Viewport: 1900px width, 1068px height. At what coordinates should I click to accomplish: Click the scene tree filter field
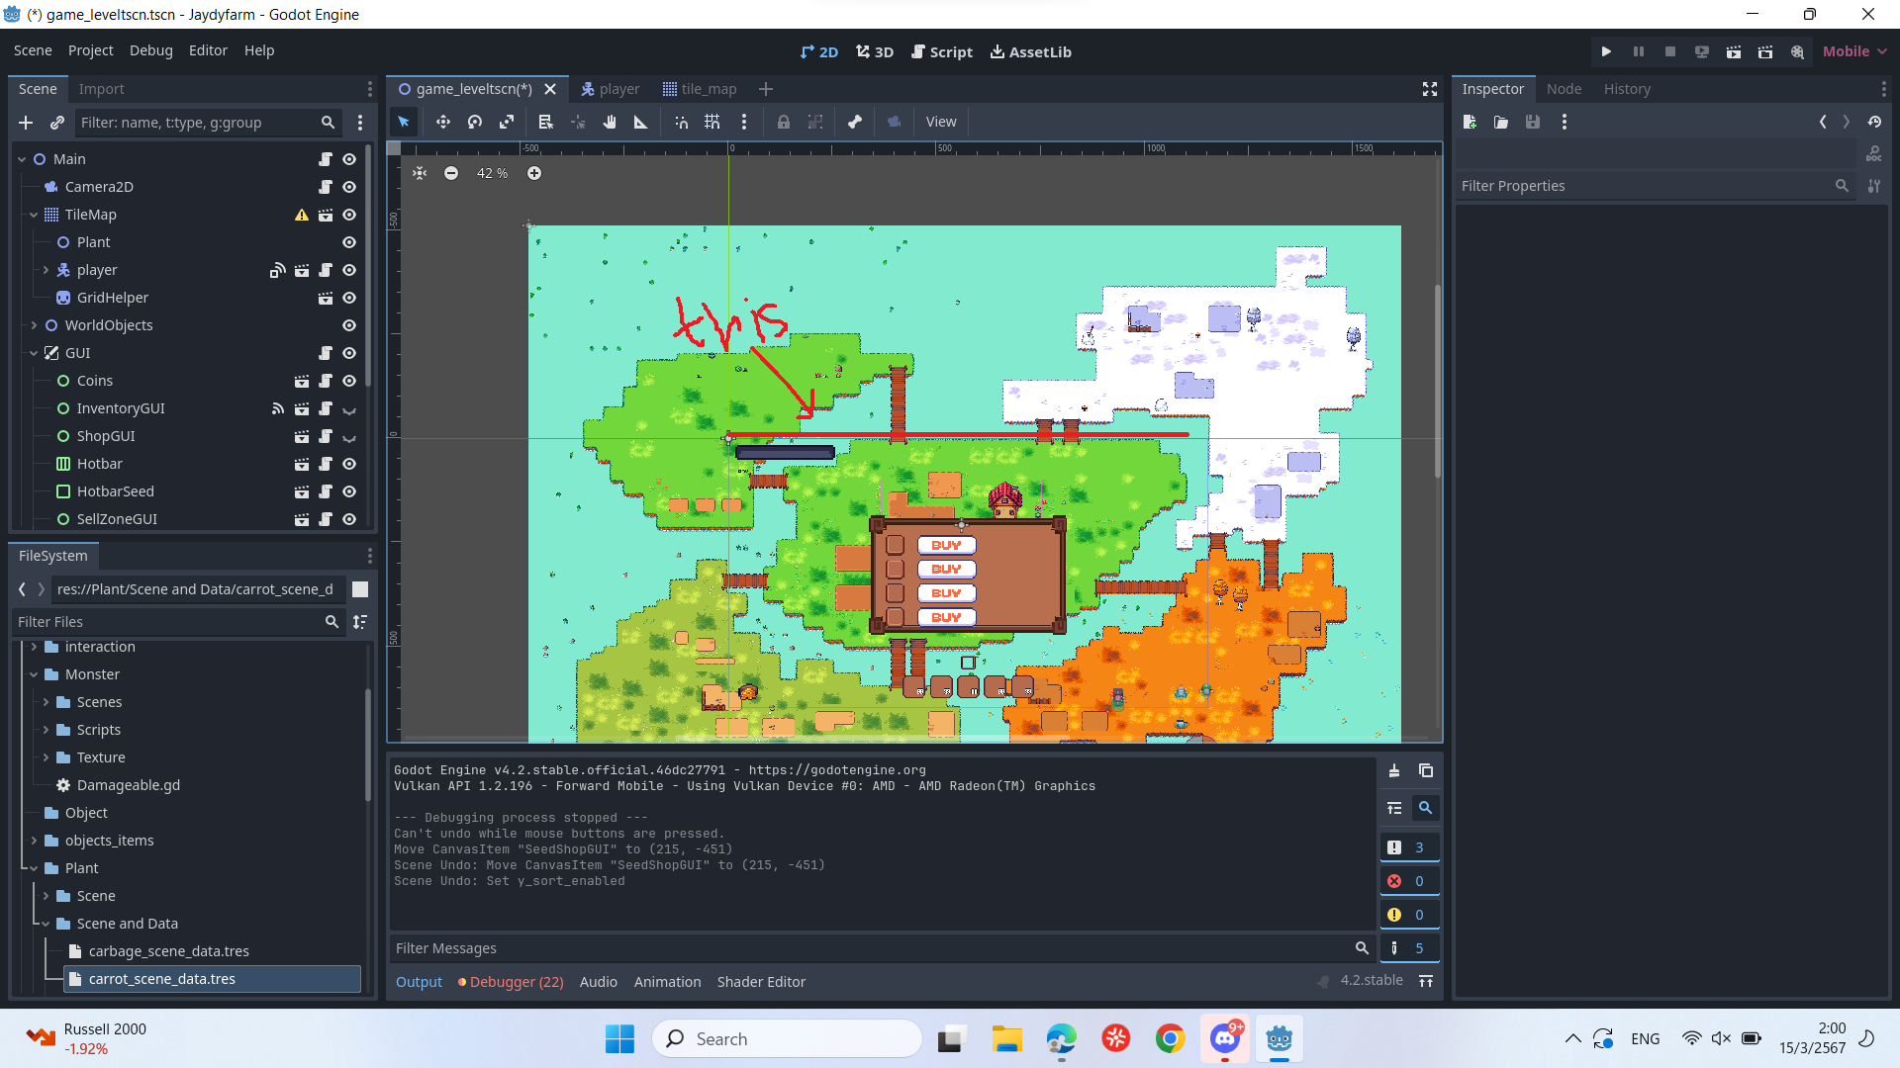coord(208,123)
